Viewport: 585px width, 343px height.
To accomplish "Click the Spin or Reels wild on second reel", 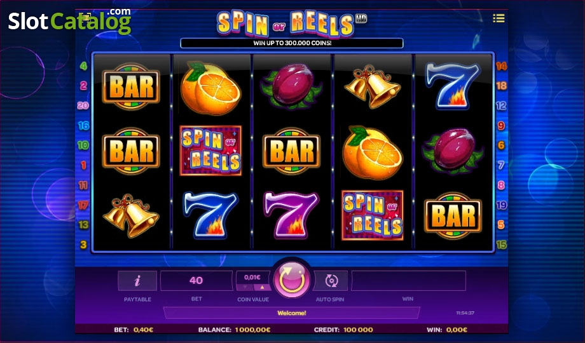I will 211,151.
